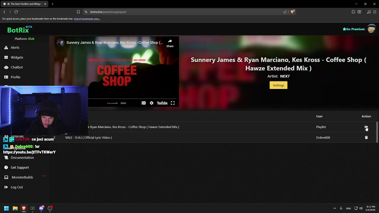Image resolution: width=379 pixels, height=213 pixels.
Task: Click the Chatbot robot icon
Action: tap(6, 67)
